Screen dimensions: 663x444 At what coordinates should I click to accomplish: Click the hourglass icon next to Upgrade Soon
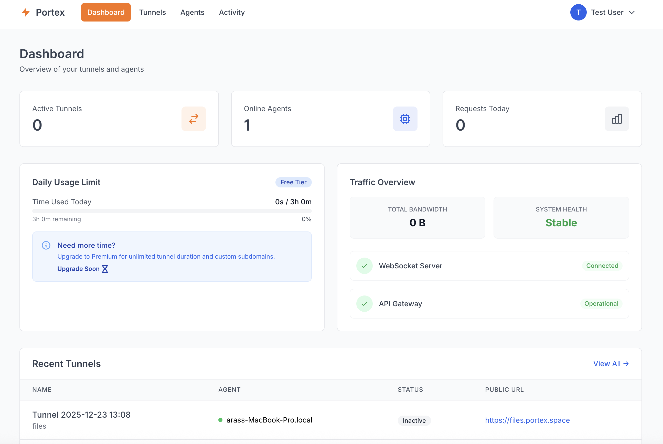[105, 269]
